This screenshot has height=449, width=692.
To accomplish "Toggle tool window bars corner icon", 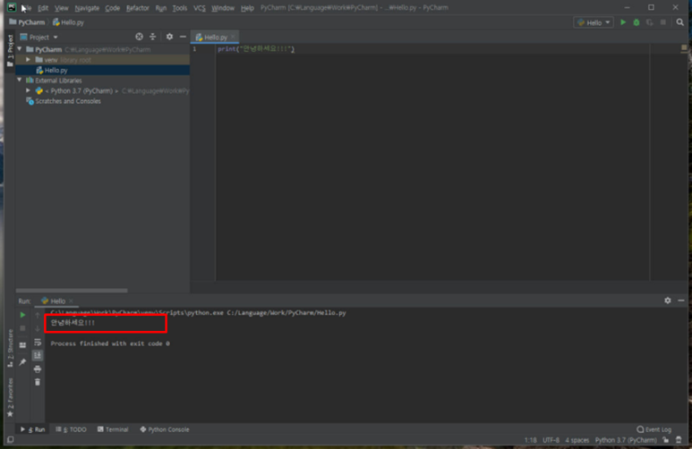I will 10,440.
